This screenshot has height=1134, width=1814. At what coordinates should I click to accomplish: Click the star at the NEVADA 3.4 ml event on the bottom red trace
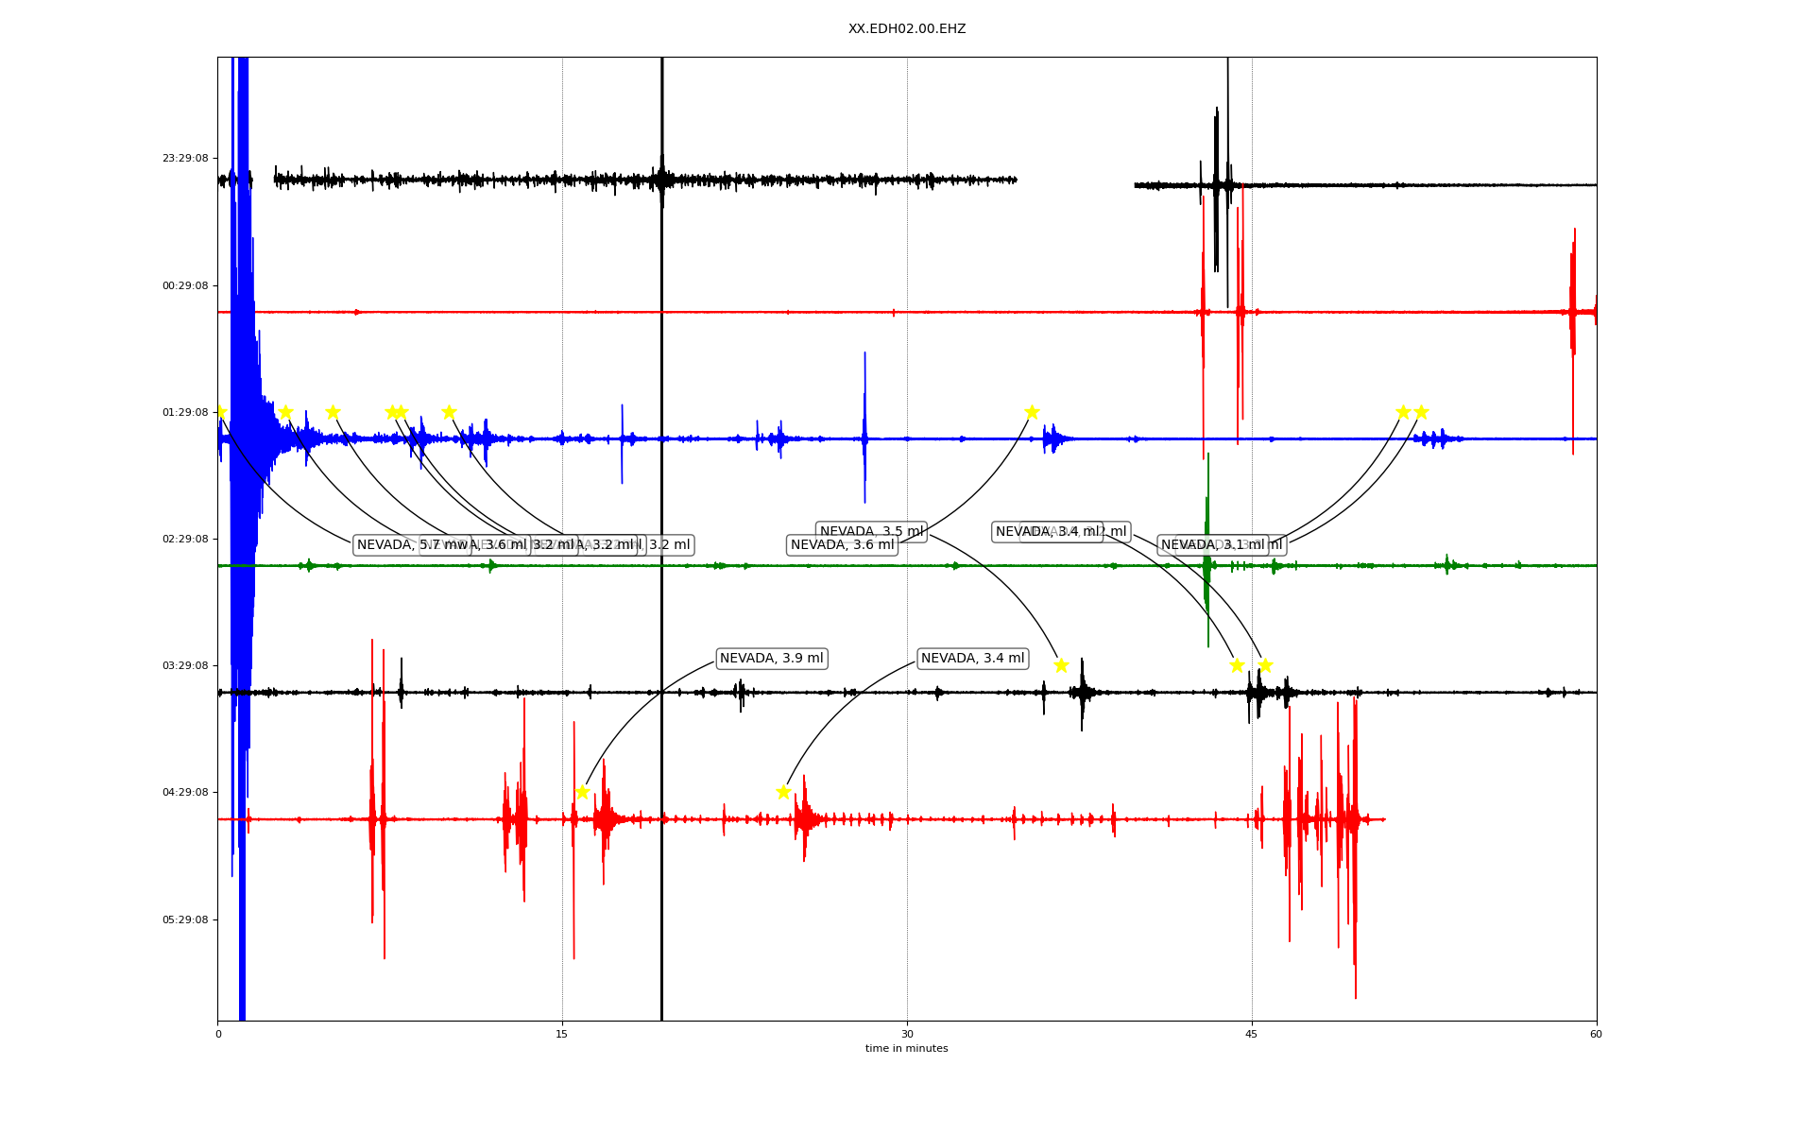(x=783, y=792)
